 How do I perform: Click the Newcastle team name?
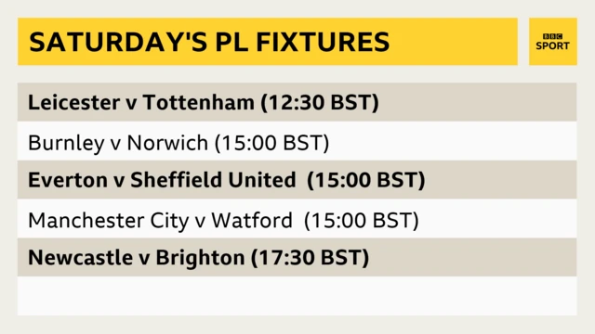(81, 258)
